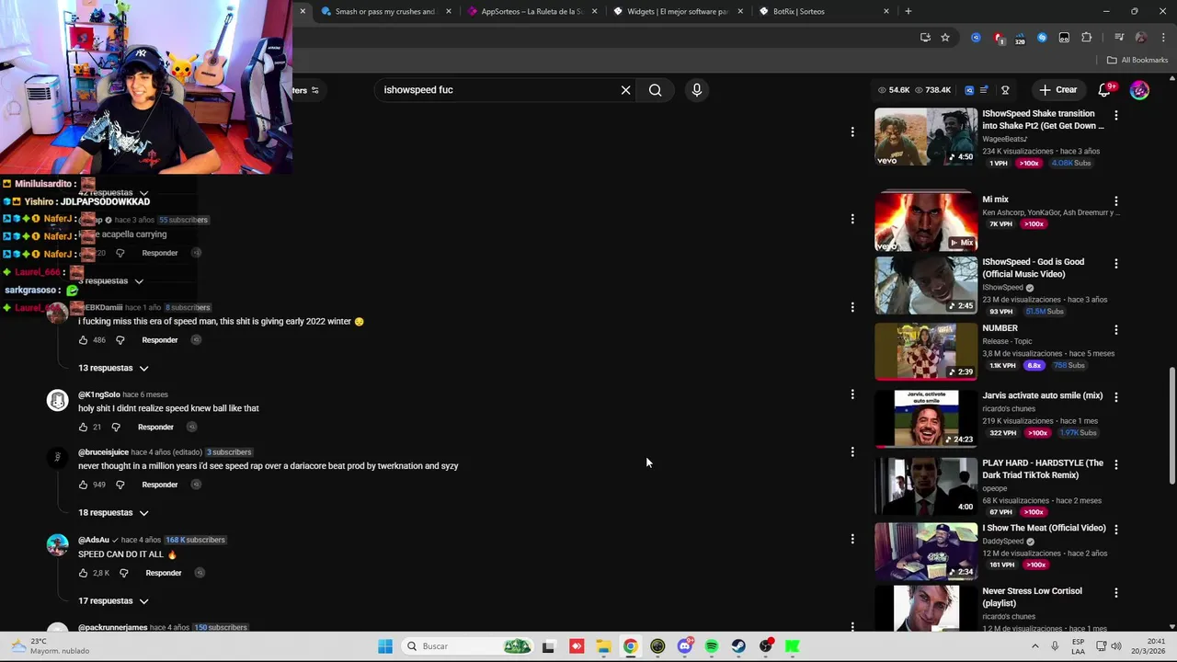Open a new browser tab
1177x662 pixels.
click(908, 11)
